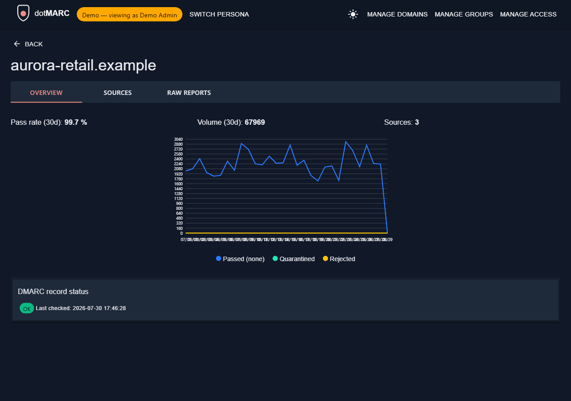Screen dimensions: 571x401
Task: Go back using the BACK link
Action: (x=28, y=44)
